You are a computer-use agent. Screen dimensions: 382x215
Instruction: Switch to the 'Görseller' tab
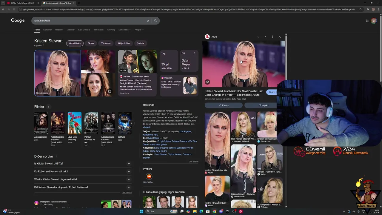pos(47,30)
